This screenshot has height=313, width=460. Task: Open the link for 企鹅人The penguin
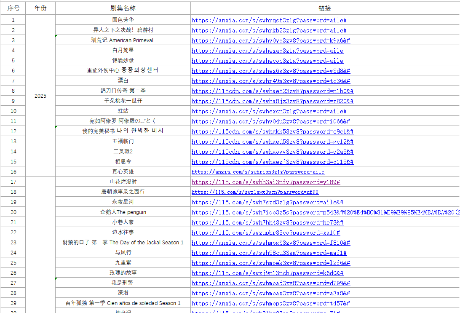click(x=325, y=212)
